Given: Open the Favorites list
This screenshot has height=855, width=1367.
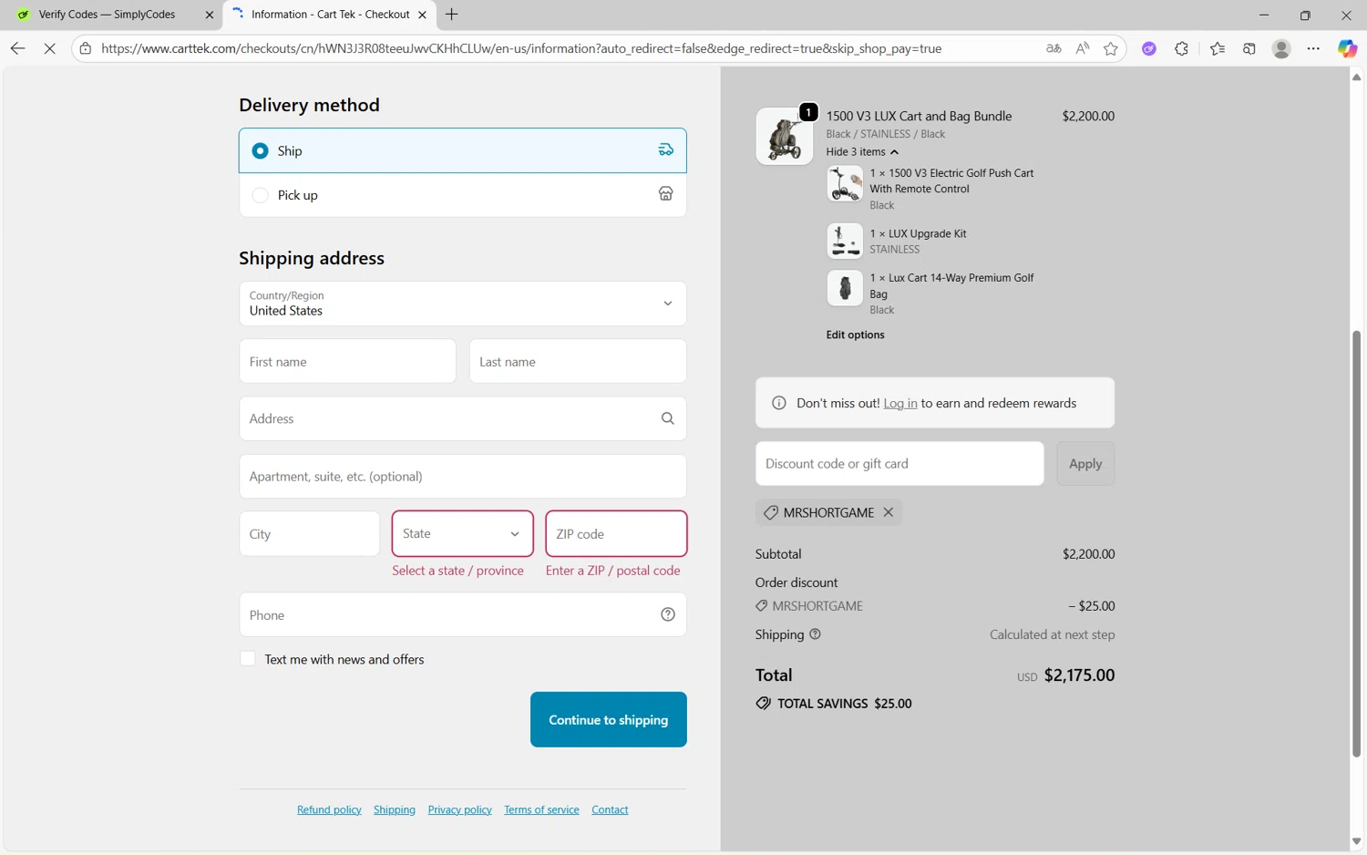Looking at the screenshot, I should click(x=1218, y=48).
